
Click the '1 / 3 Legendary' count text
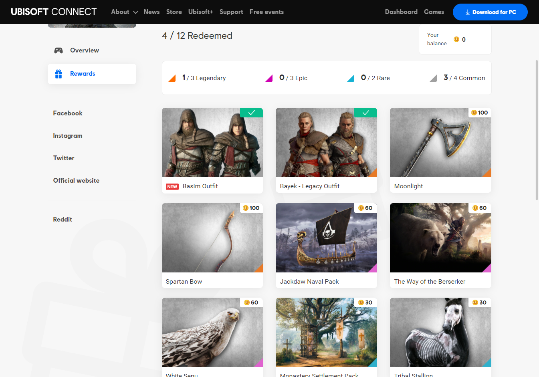[x=204, y=78]
